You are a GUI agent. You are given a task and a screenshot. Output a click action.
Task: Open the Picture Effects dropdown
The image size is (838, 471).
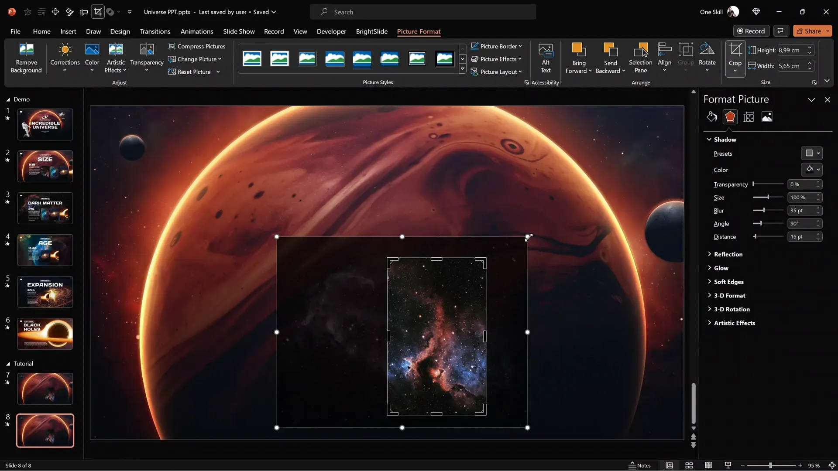(496, 59)
